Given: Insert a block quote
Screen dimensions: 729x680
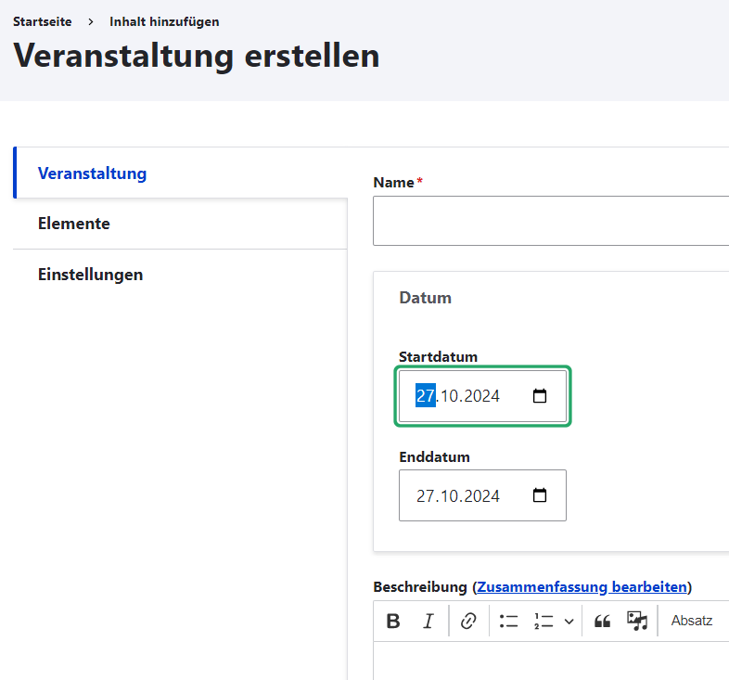Looking at the screenshot, I should (x=602, y=622).
